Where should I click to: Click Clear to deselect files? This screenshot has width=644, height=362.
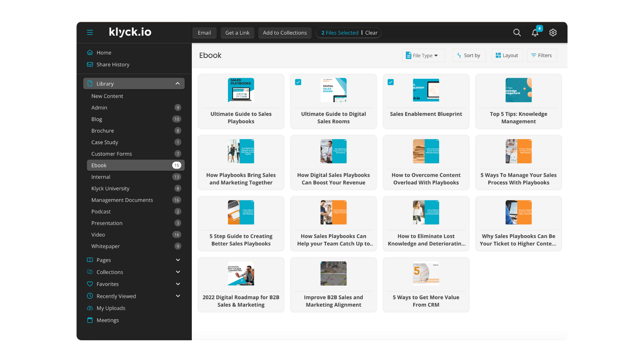click(x=371, y=33)
